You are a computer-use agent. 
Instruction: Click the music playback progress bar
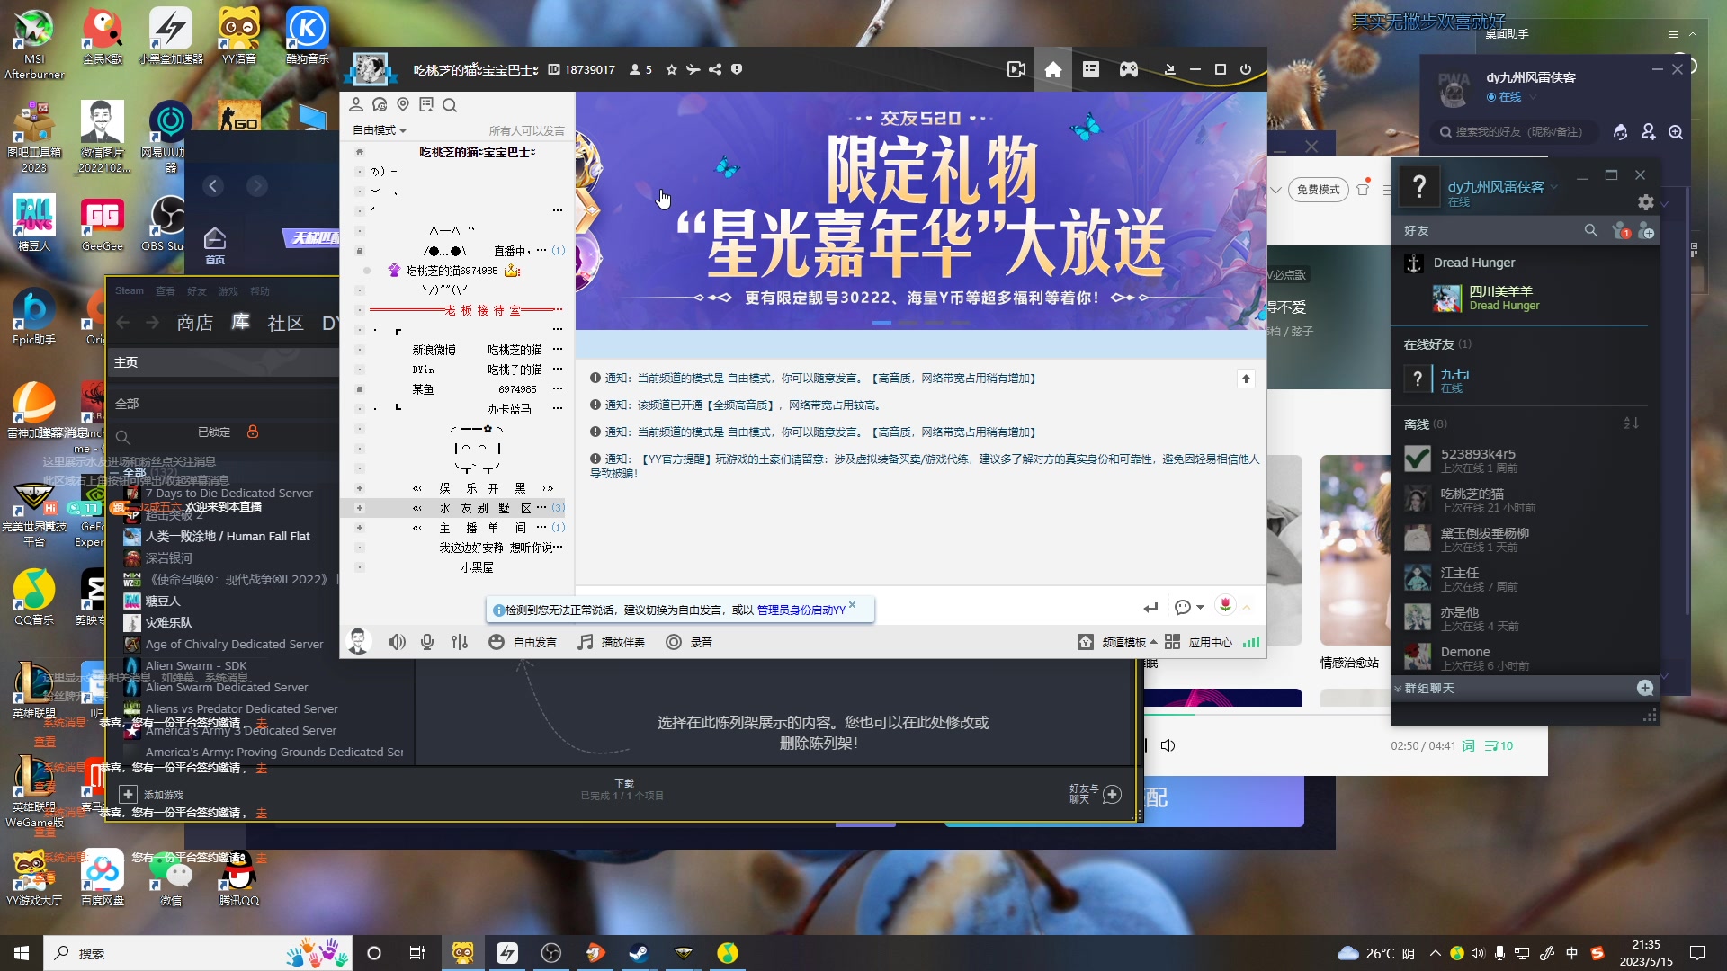[1345, 715]
